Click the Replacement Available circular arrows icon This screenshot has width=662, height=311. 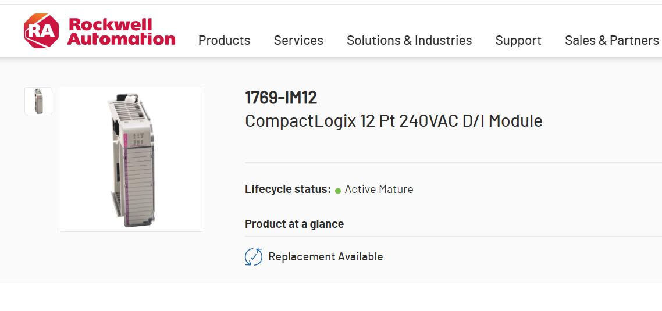pyautogui.click(x=254, y=256)
